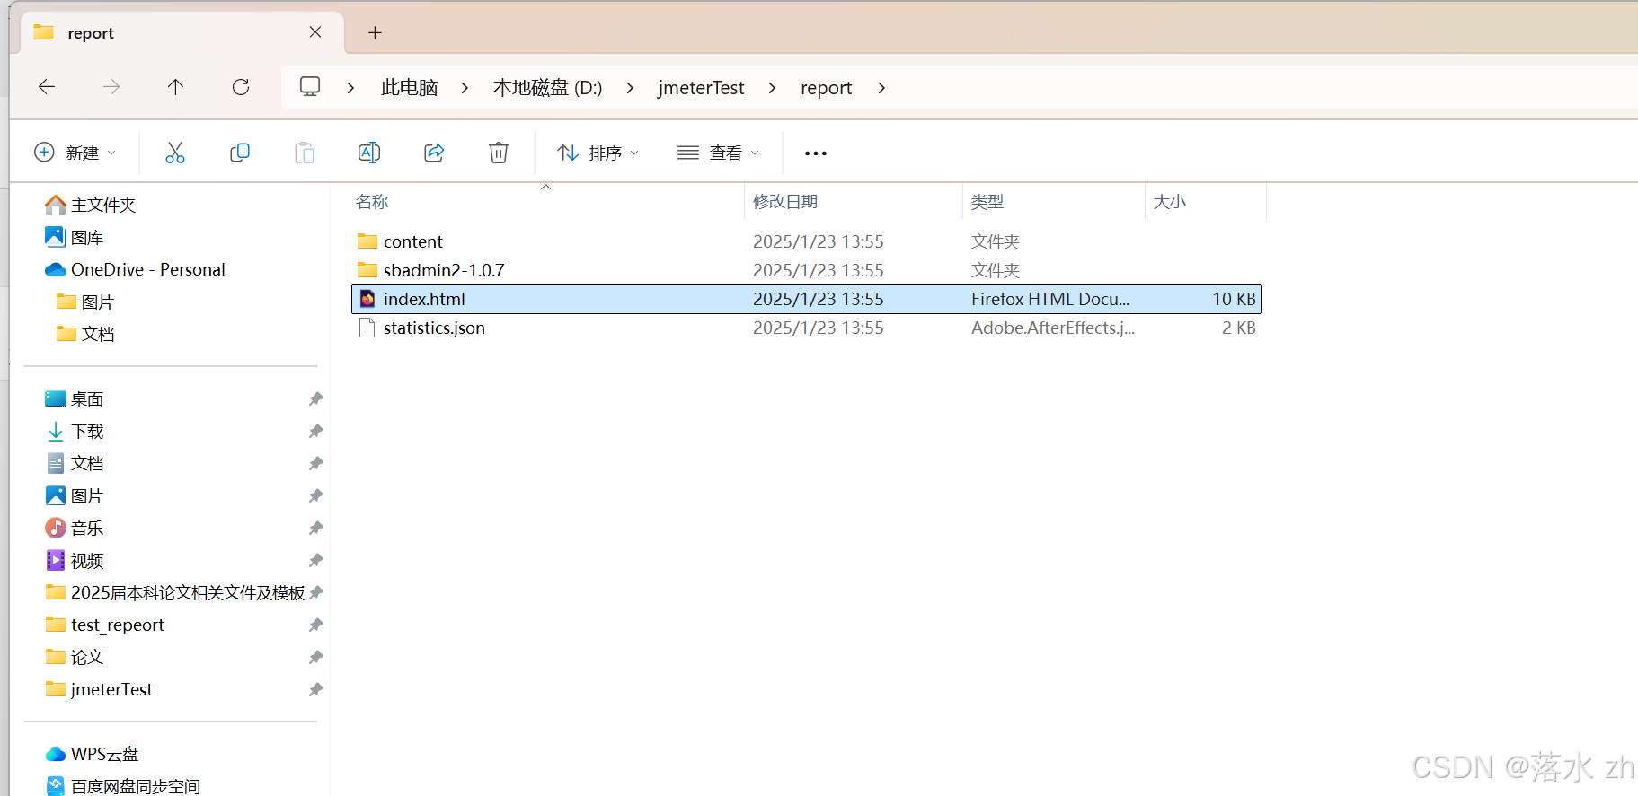Click the computer icon in address bar
This screenshot has height=796, width=1638.
click(x=310, y=87)
